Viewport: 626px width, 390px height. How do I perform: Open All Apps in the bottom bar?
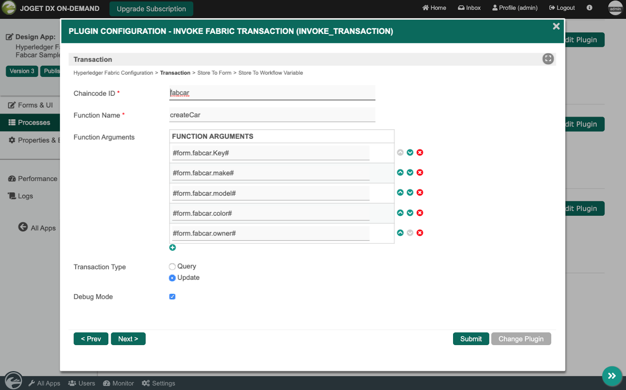(x=44, y=383)
